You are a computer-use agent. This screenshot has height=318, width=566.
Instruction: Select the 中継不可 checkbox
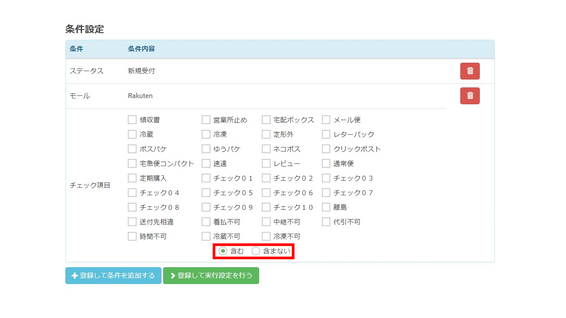(x=266, y=222)
